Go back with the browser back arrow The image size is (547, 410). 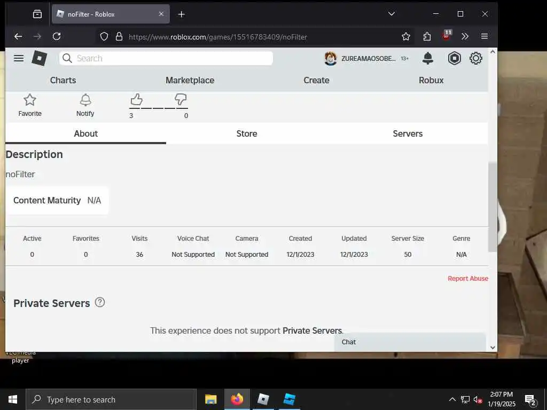coord(18,37)
